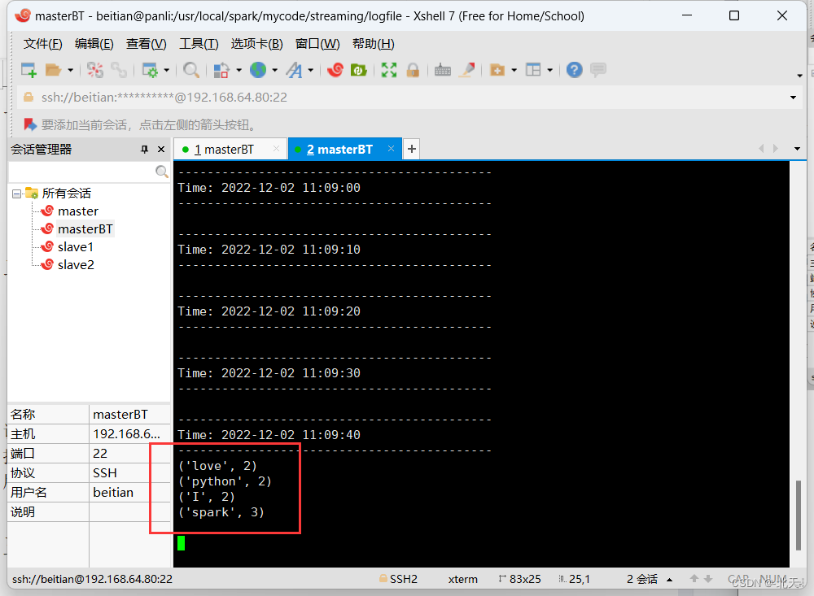Open dropdown next to layout icon
The height and width of the screenshot is (596, 814).
[549, 70]
